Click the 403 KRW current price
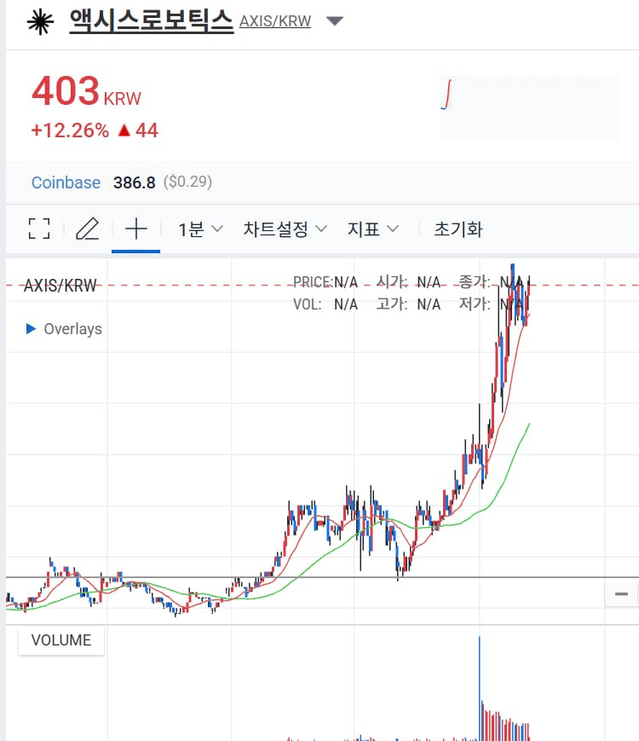The width and height of the screenshot is (639, 741). (86, 91)
